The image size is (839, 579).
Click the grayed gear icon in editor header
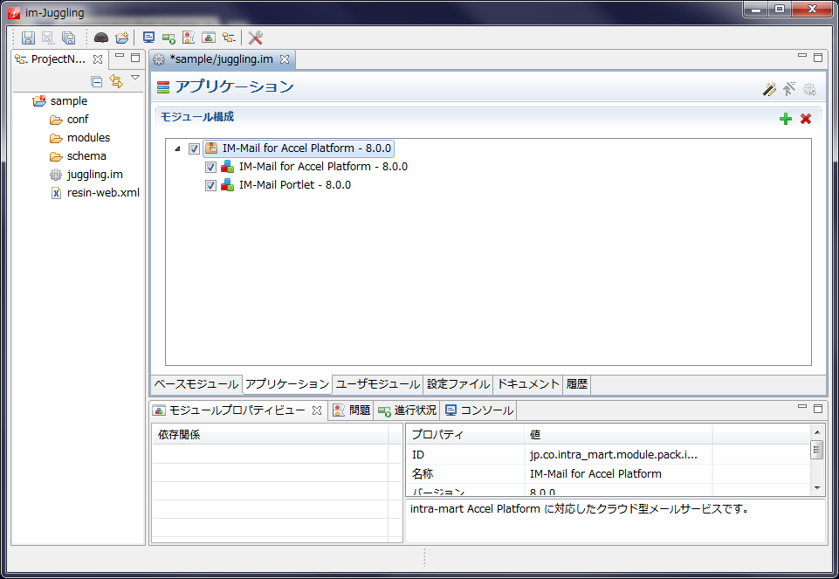coord(809,89)
